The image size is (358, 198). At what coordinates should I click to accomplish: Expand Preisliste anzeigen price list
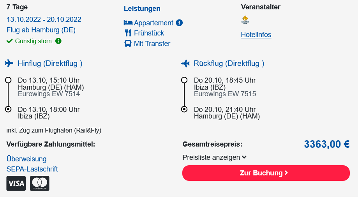(x=214, y=157)
